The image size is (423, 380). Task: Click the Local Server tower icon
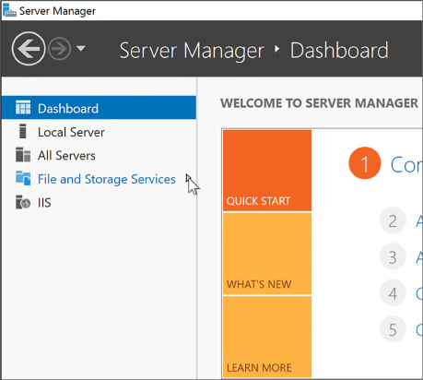pos(23,131)
